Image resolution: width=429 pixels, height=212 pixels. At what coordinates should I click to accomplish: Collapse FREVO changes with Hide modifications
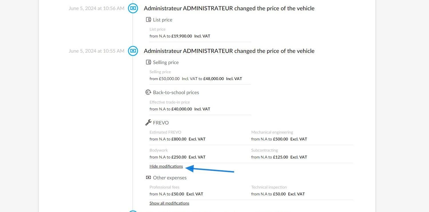[x=166, y=166]
